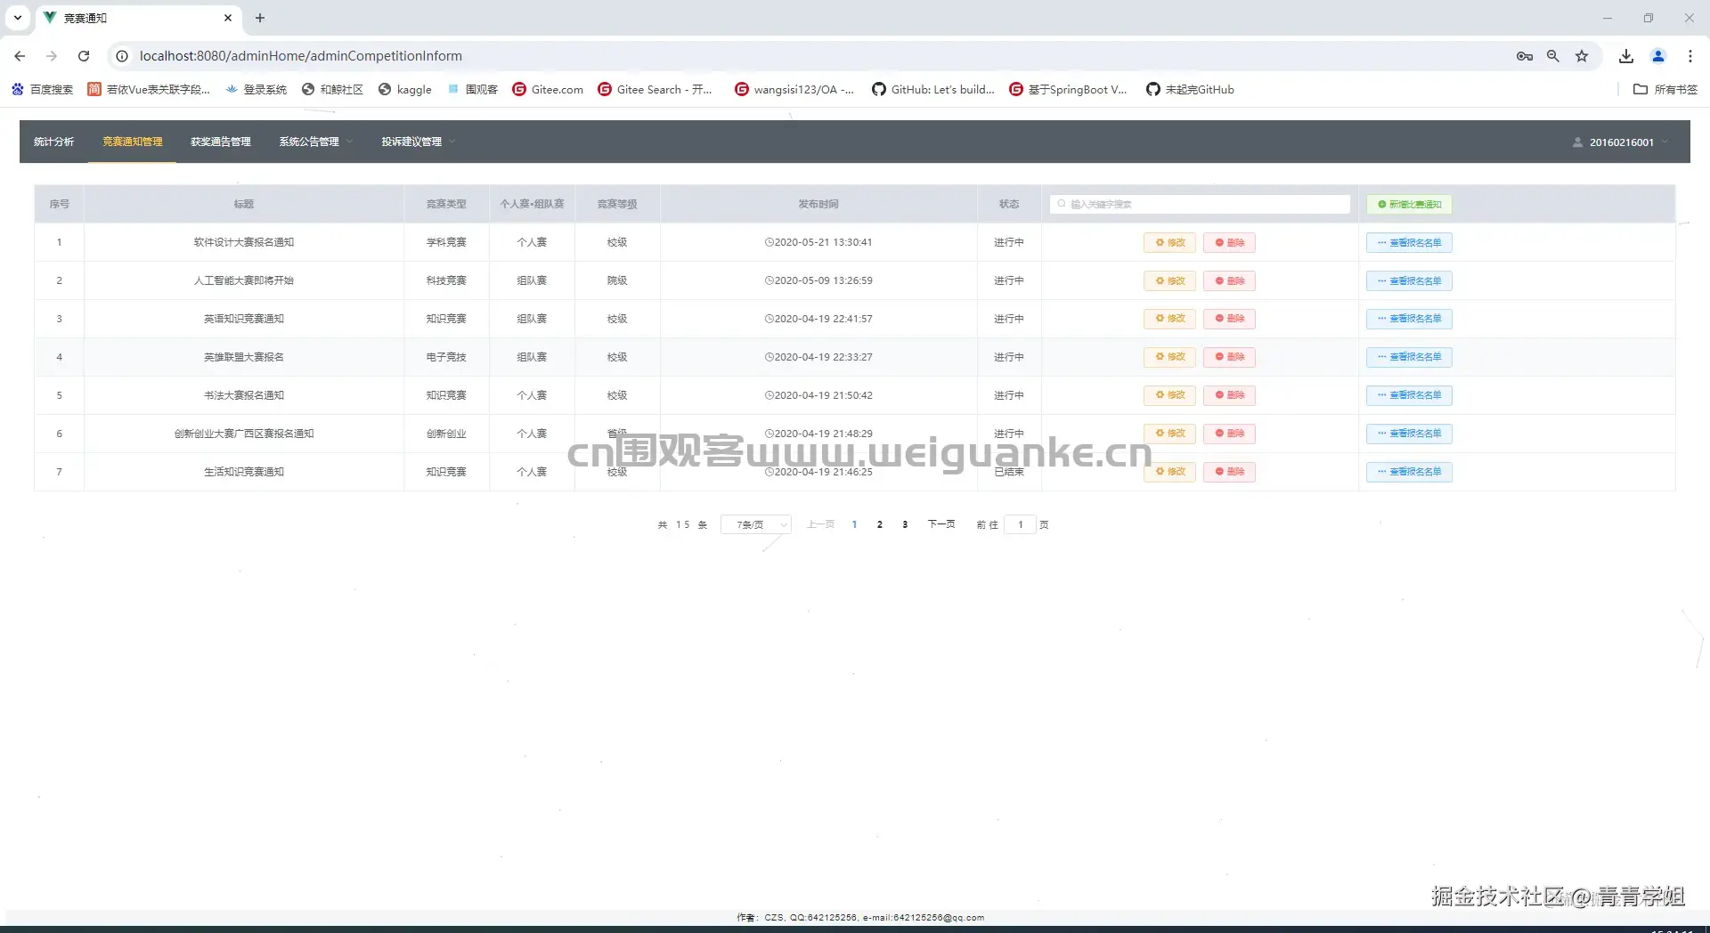View signup list for 创新创业大赛广西区赛报名通知
Screen dimensions: 1710x933
pyautogui.click(x=1409, y=434)
